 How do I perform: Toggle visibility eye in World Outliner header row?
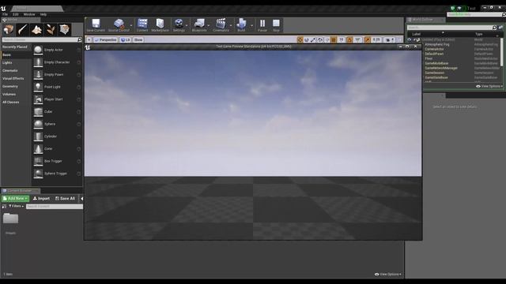click(410, 40)
